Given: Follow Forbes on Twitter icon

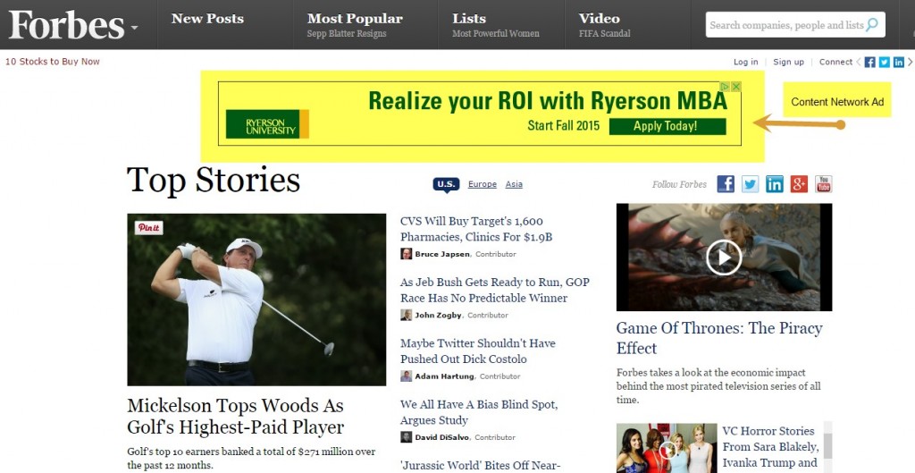Looking at the screenshot, I should coord(750,184).
